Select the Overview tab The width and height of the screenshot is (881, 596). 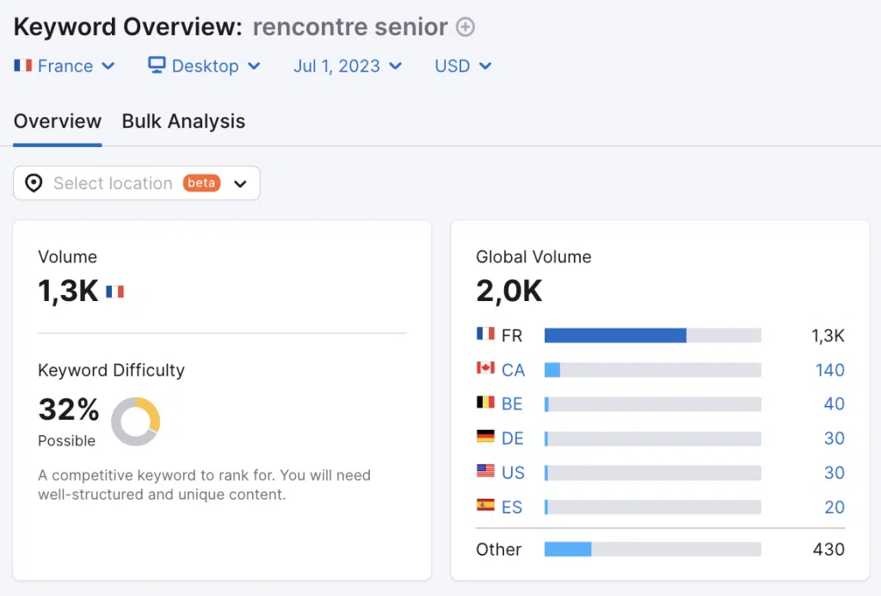[58, 121]
